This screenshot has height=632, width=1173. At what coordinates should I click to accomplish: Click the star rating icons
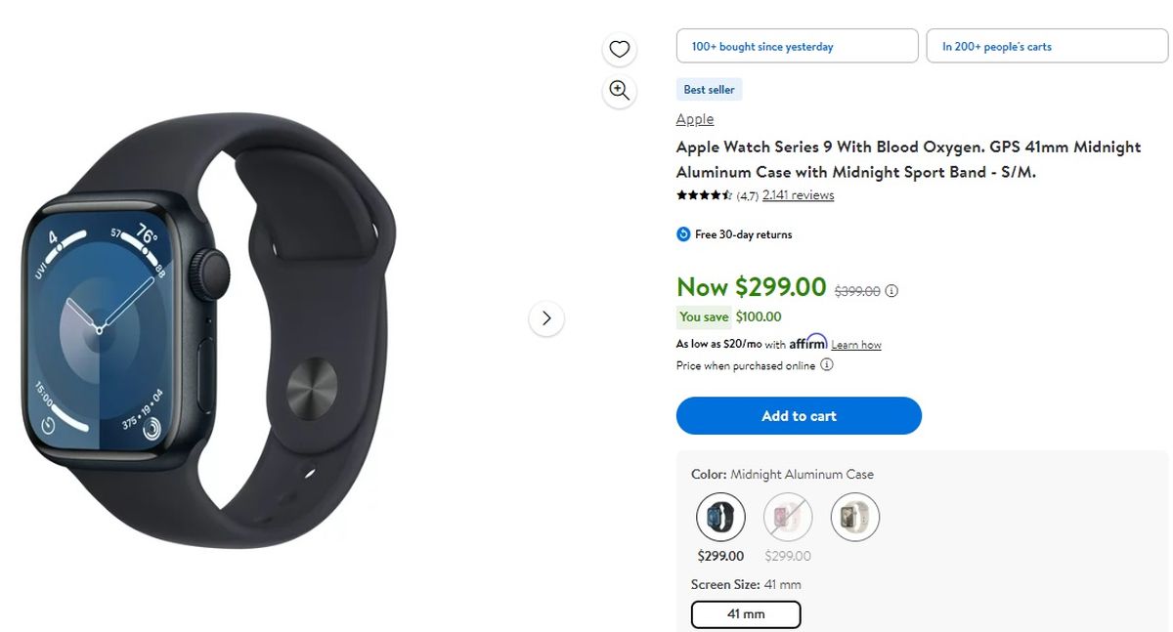pos(704,195)
